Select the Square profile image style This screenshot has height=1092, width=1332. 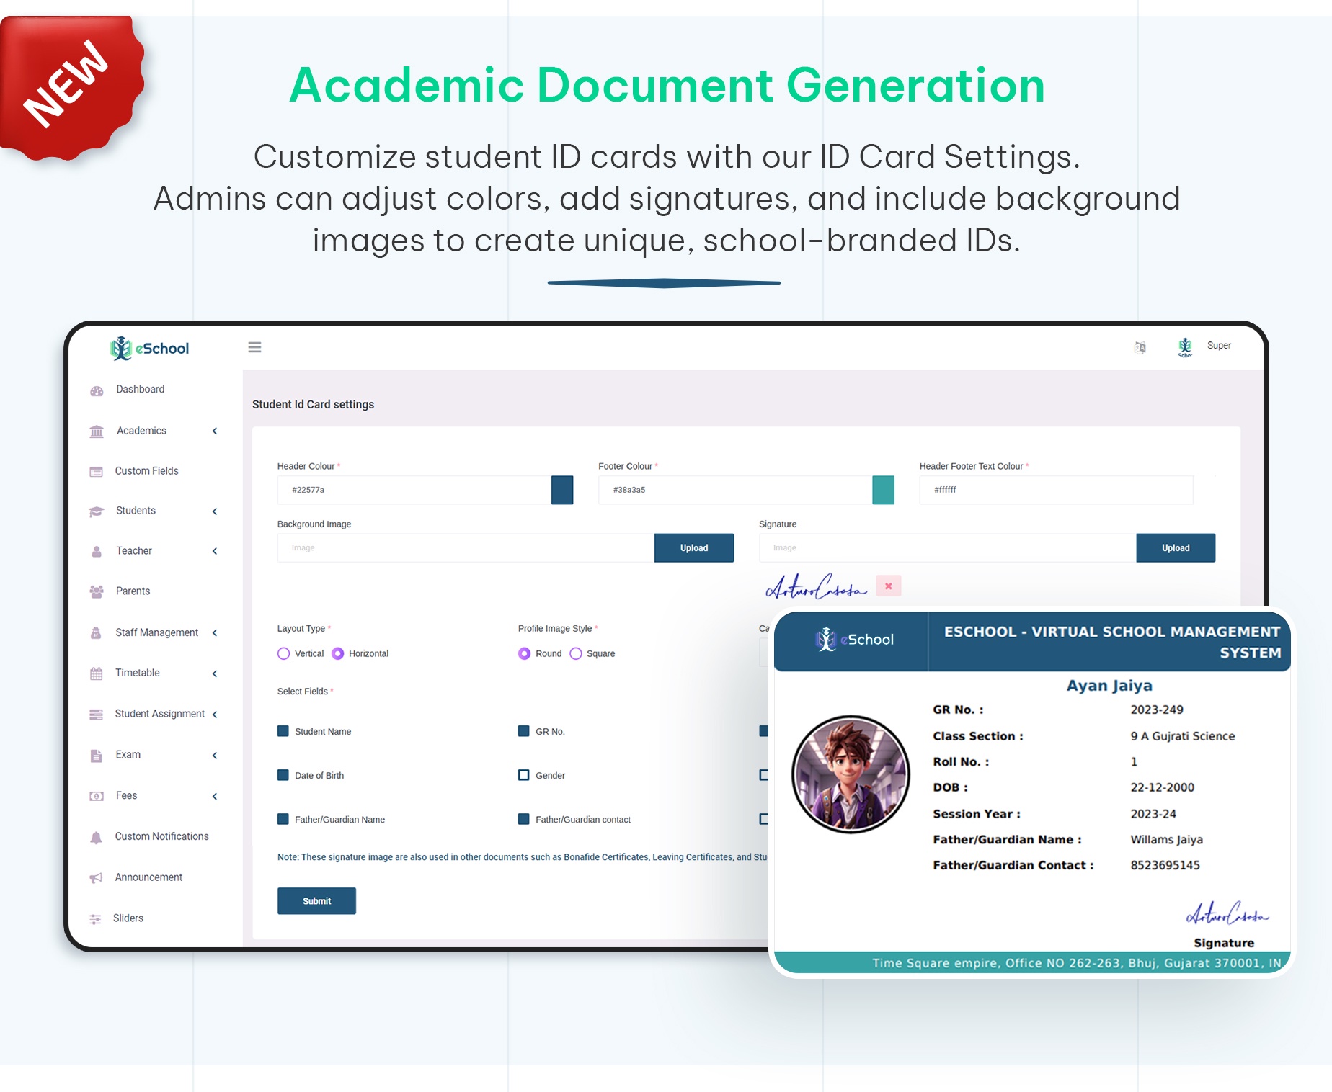pyautogui.click(x=575, y=653)
